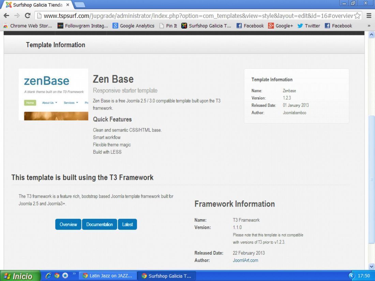Launch Internet Explorer from quick launch

[48, 276]
